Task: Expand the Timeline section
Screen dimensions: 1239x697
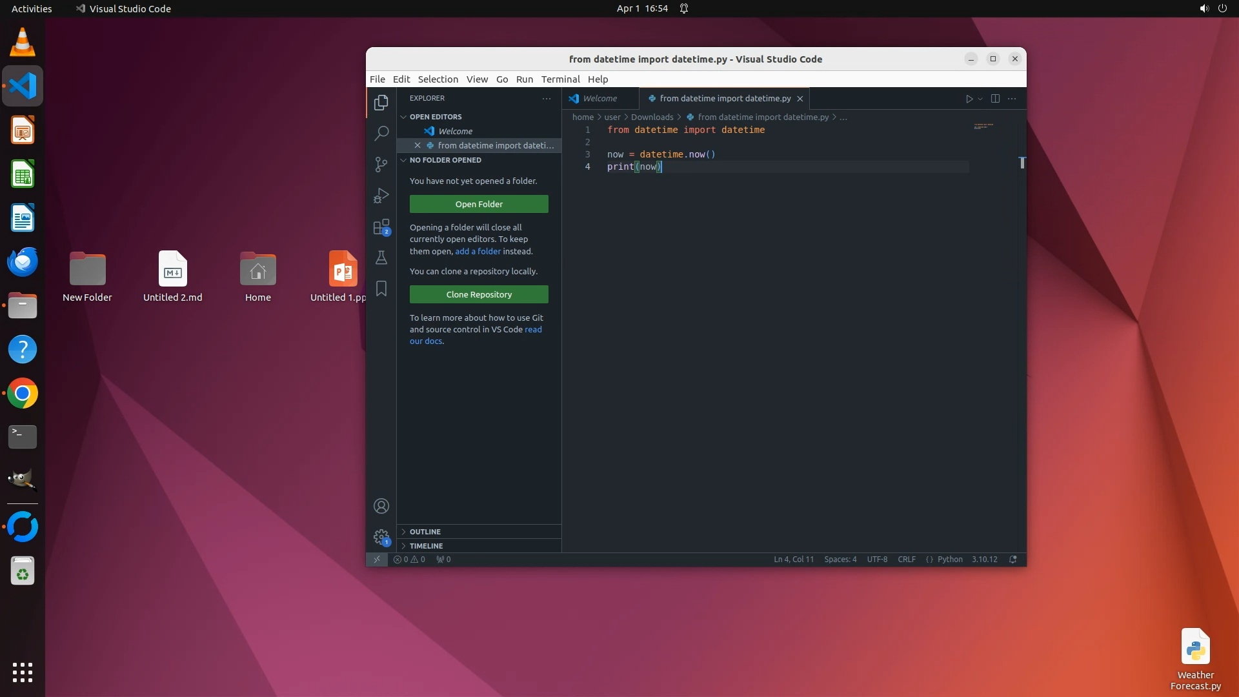Action: pos(426,546)
